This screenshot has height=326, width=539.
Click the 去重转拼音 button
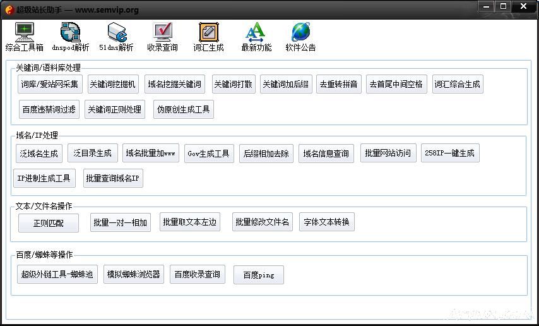339,84
